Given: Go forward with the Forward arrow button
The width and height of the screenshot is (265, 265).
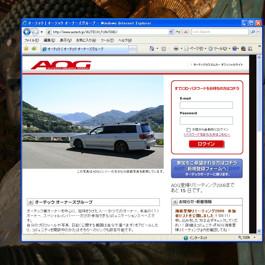Looking at the screenshot, I should 35,32.
